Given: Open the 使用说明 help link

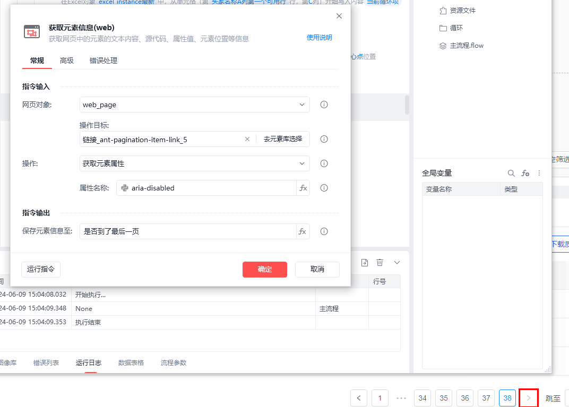Looking at the screenshot, I should pos(319,37).
